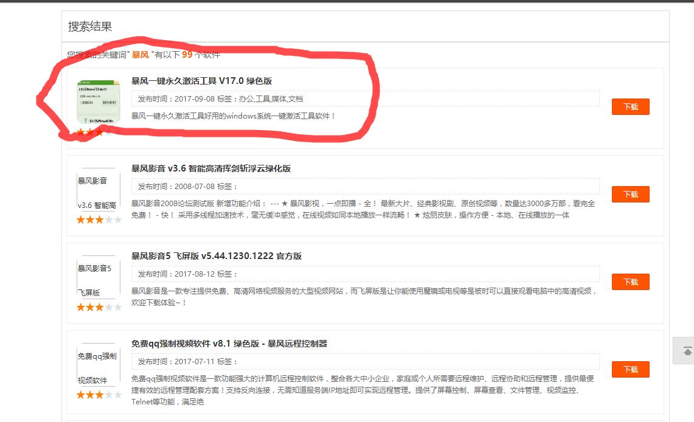Click star rating under 暴风一键永久激活工具 thumbnail
This screenshot has width=694, height=422.
point(99,133)
